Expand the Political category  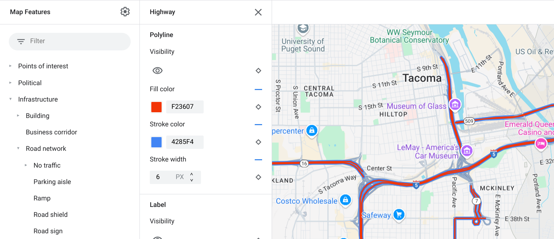11,83
